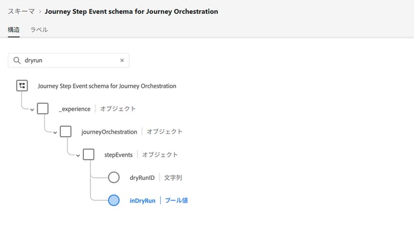Screen dimensions: 414x234
Task: Open the ラベル tab
Action: coord(39,30)
